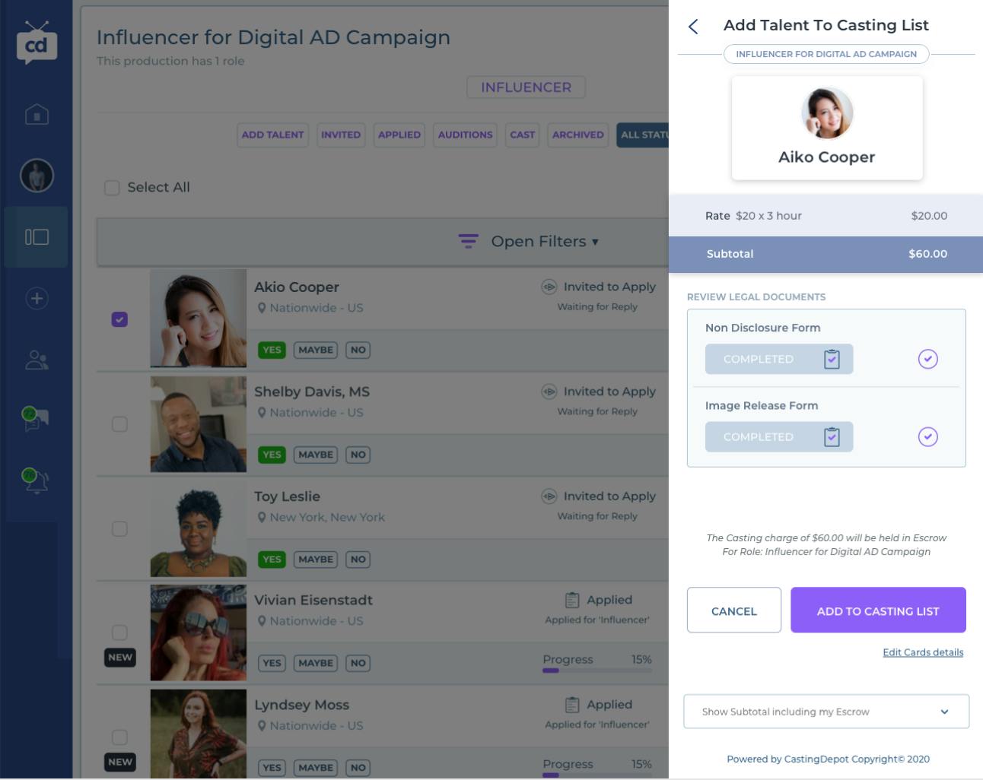Screen dimensions: 983x780
Task: Click the Add to Casting List button
Action: (877, 610)
